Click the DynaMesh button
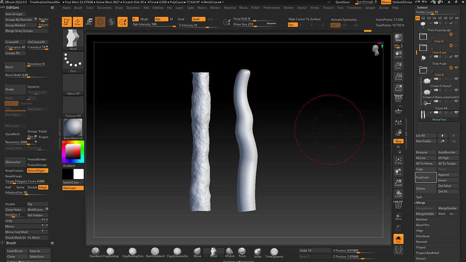Viewport: 466px width, 262px height. click(x=15, y=134)
